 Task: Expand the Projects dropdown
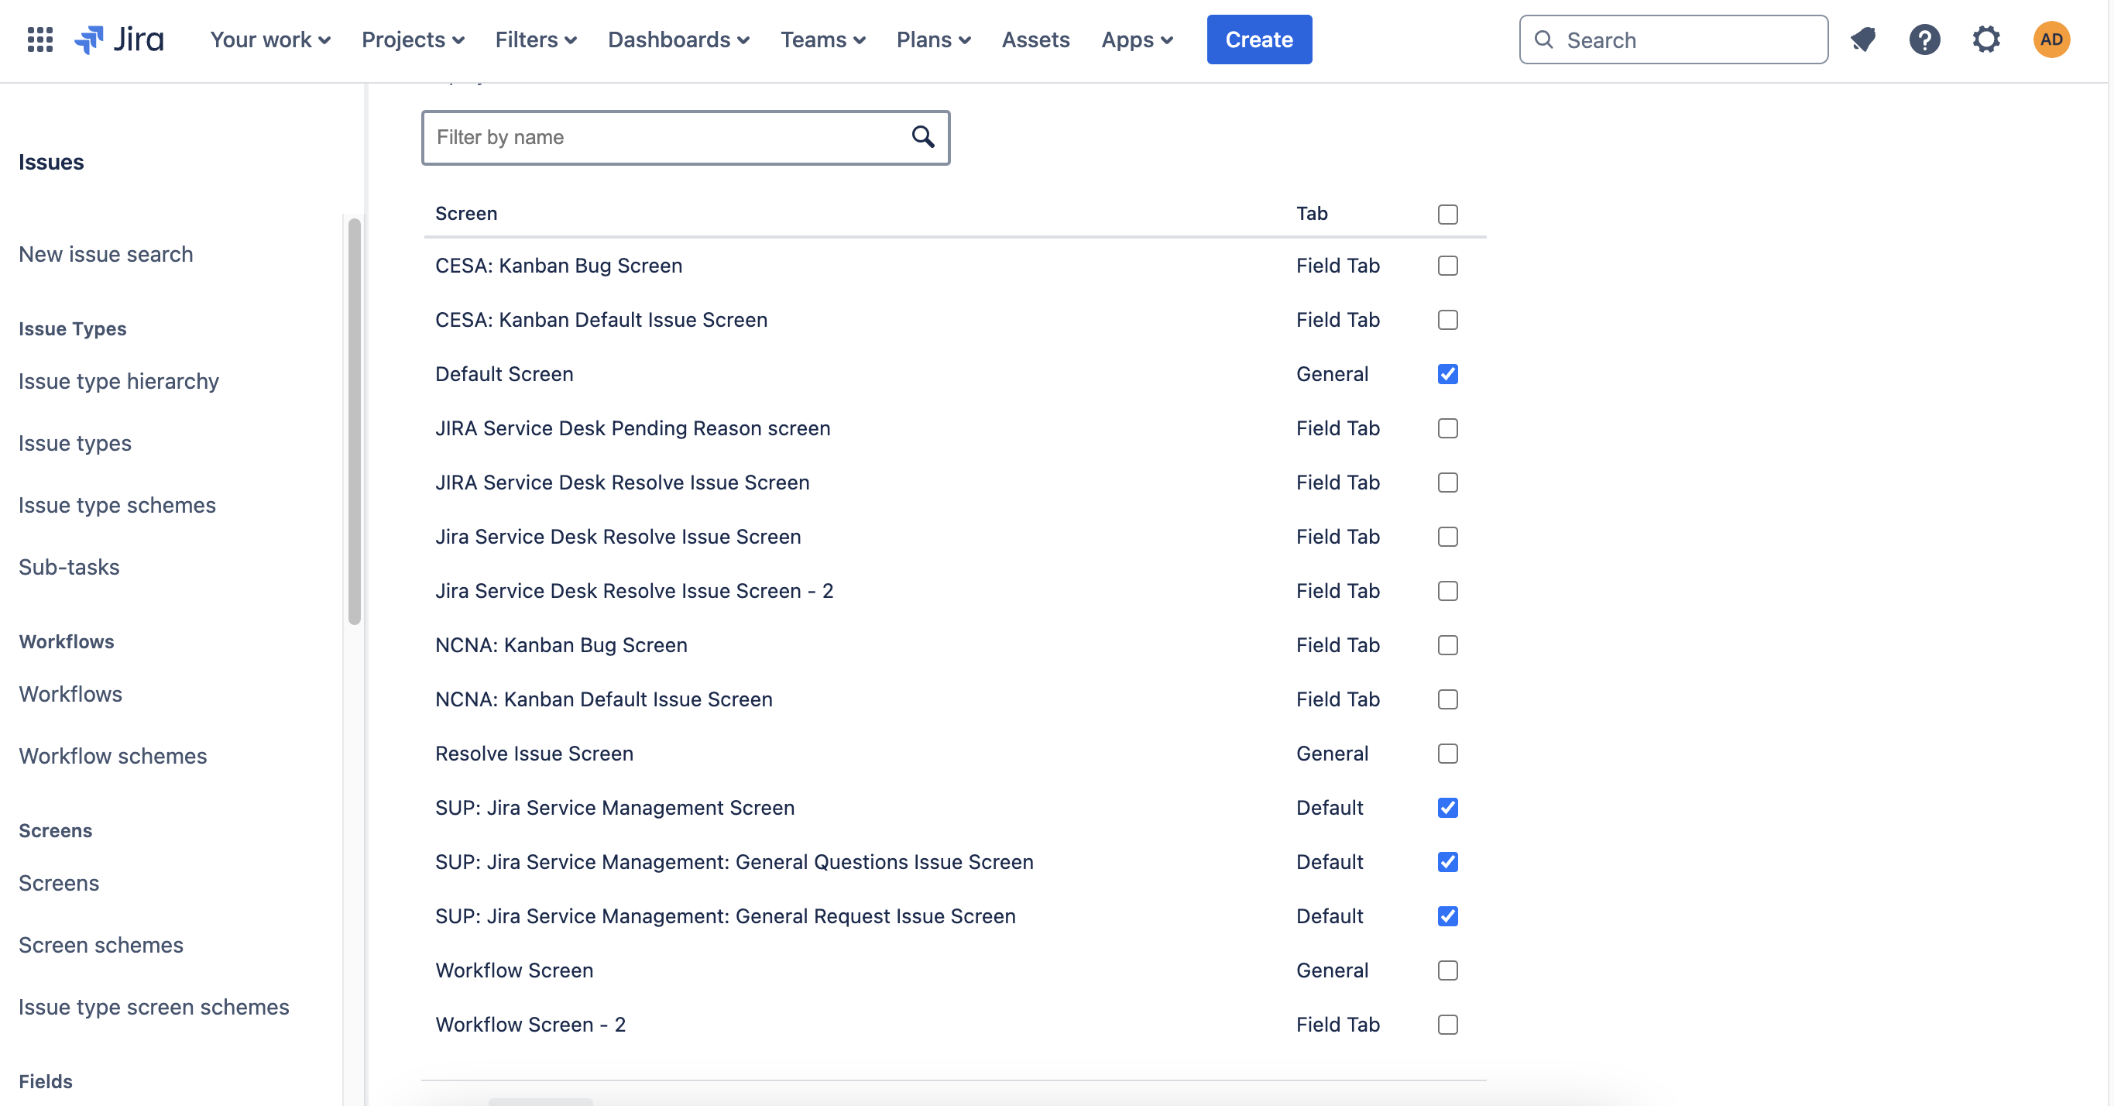point(413,39)
